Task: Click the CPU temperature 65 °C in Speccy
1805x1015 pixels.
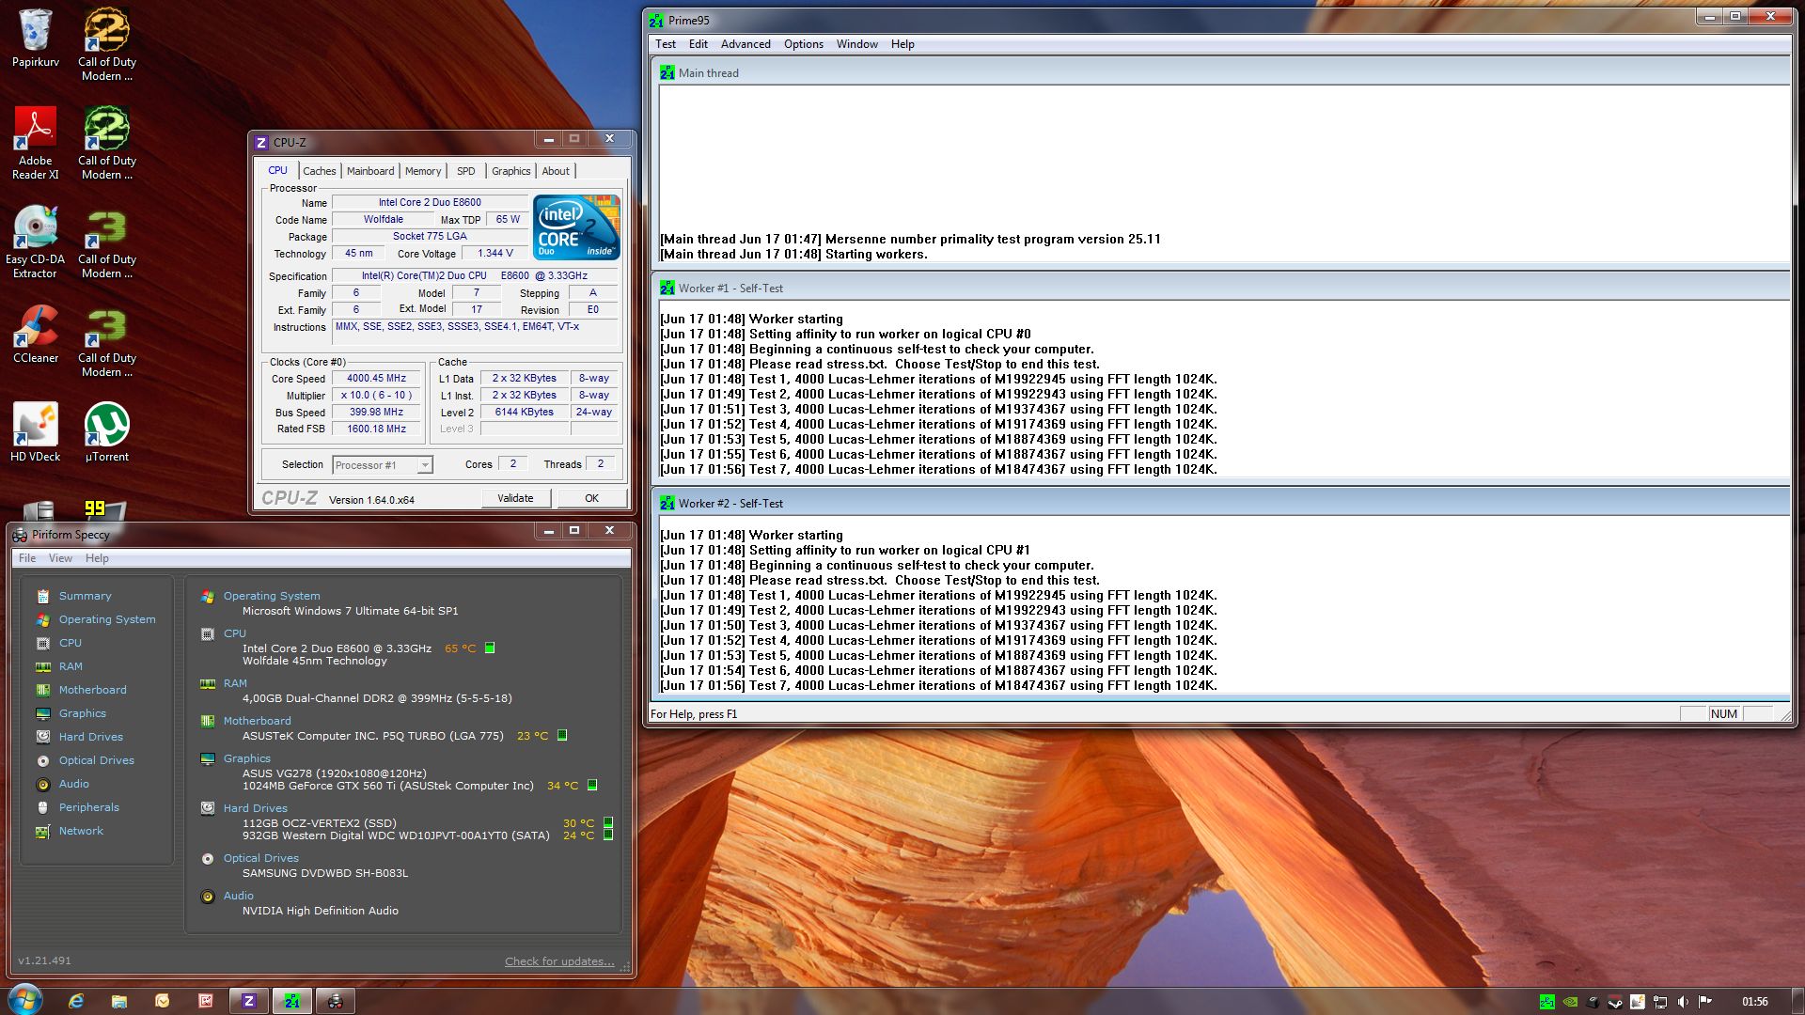Action: pyautogui.click(x=461, y=648)
